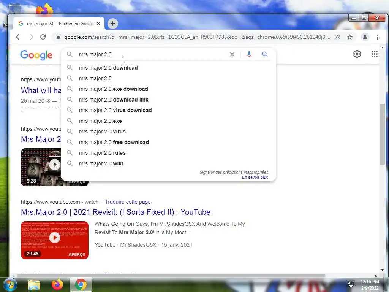Viewport: 389px width, 292px height.
Task: Choose suggestion 'mrs major 2.0.exe'
Action: pyautogui.click(x=168, y=121)
